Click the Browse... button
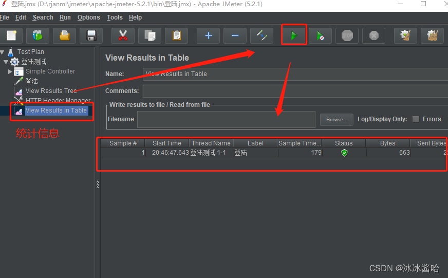The image size is (448, 278). pyautogui.click(x=337, y=119)
